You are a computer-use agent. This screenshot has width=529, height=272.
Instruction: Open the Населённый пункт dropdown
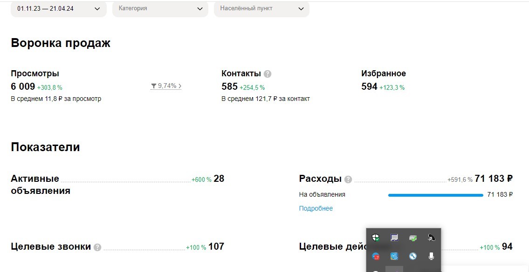(x=261, y=9)
